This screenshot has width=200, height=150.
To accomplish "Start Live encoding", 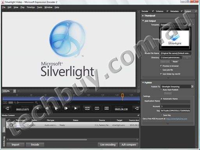I will point(108,145).
